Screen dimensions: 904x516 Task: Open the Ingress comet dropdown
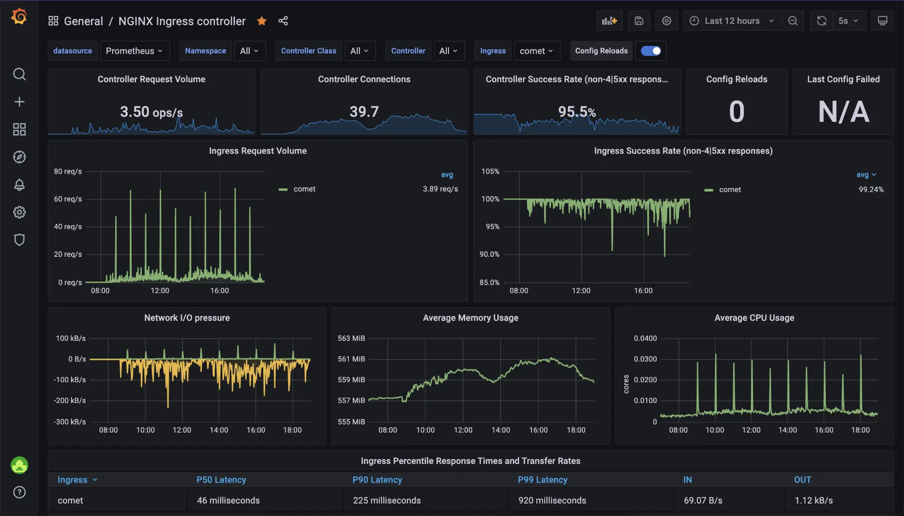pyautogui.click(x=536, y=51)
